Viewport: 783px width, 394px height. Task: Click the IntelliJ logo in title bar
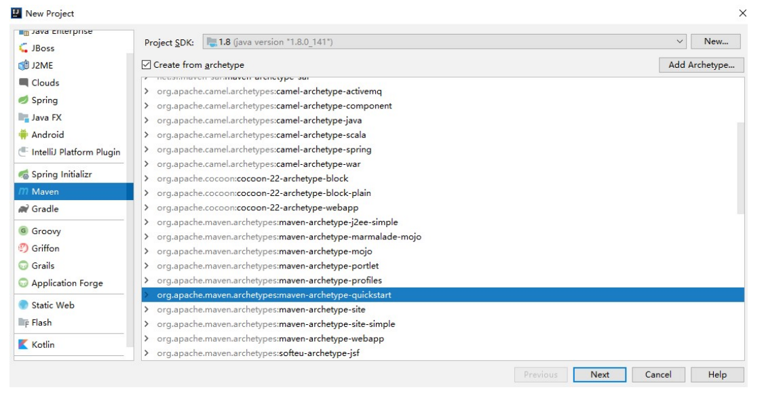(x=16, y=13)
